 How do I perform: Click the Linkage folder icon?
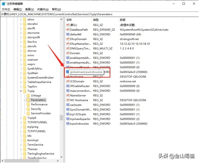point(28,96)
